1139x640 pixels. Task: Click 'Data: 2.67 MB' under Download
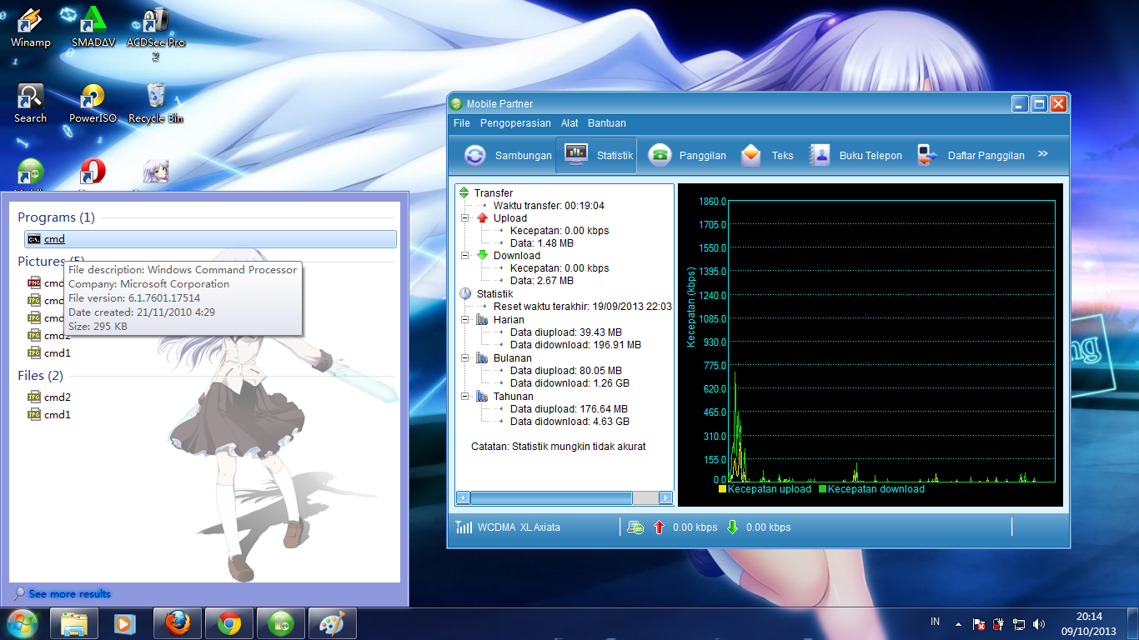pos(542,281)
